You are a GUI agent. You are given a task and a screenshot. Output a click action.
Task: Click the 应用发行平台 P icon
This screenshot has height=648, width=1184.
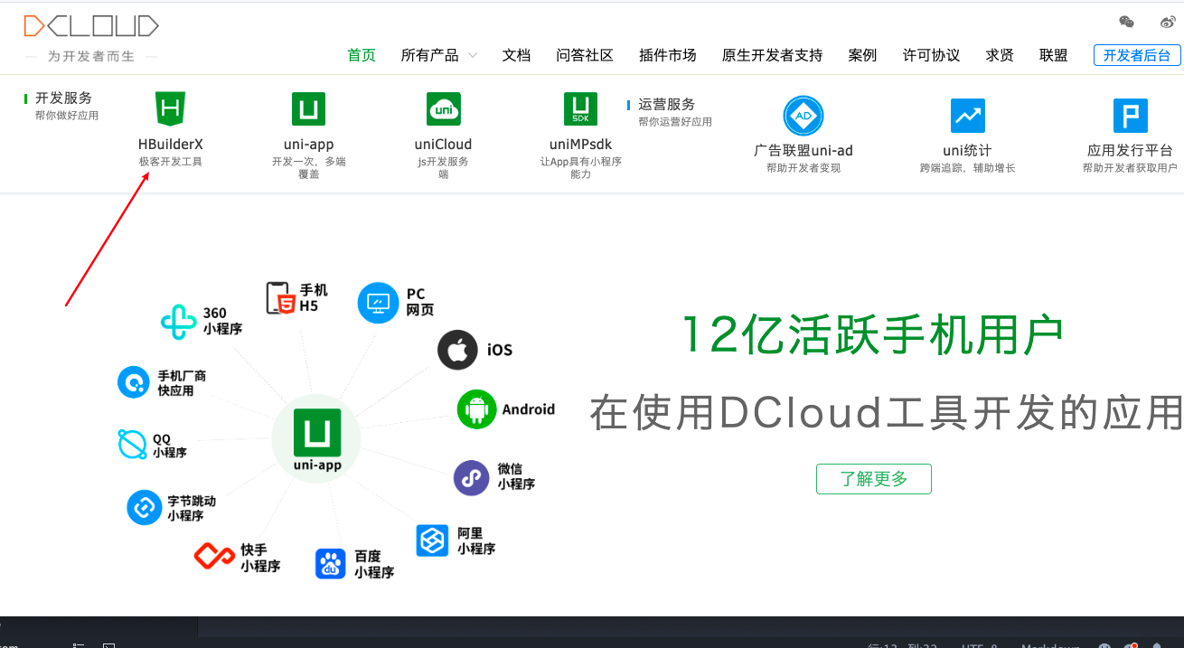pyautogui.click(x=1130, y=116)
